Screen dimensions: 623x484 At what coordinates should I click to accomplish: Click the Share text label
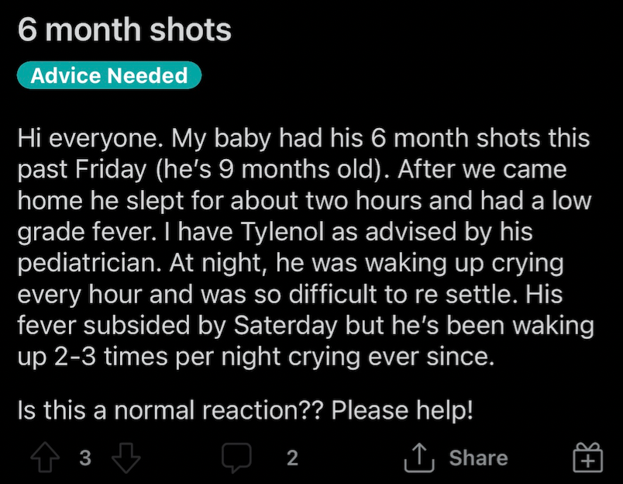[478, 458]
